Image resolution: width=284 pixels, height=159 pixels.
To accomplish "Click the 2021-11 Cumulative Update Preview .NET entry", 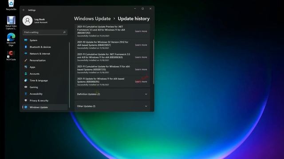I will tap(112, 31).
